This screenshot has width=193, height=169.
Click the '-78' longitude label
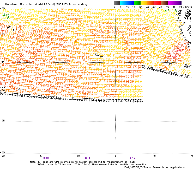click(153, 156)
